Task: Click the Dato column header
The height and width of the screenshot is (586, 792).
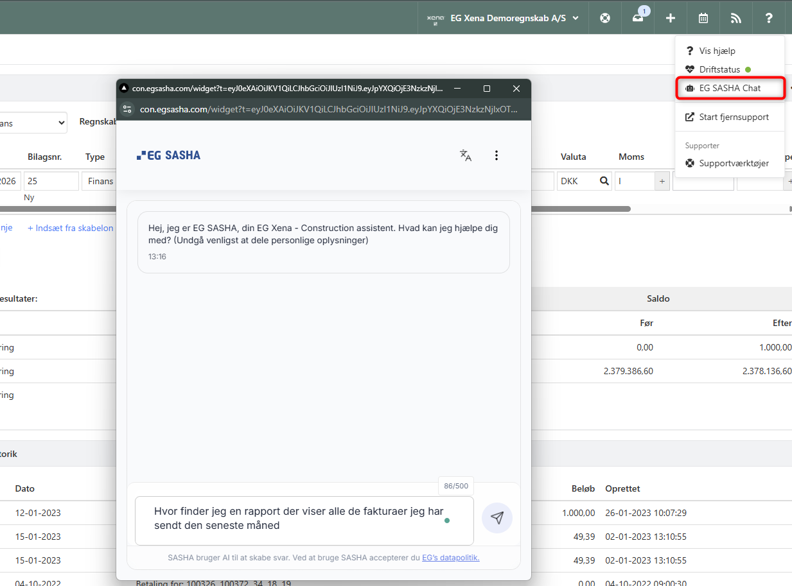Action: [x=25, y=488]
